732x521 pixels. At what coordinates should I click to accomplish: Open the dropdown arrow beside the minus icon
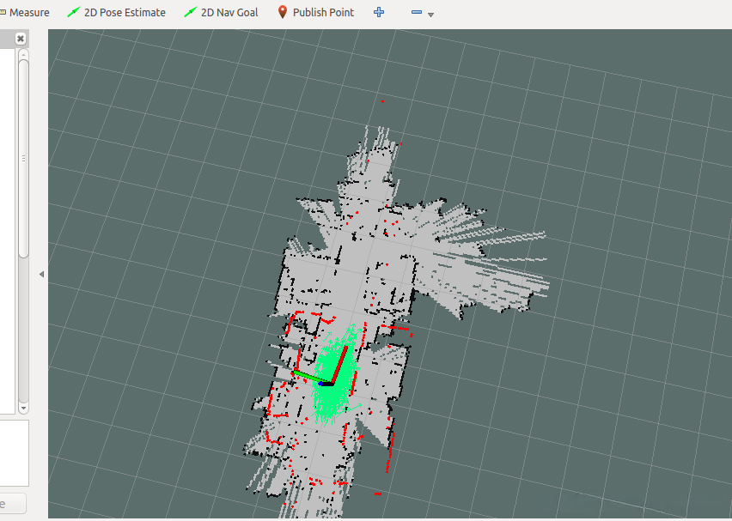[430, 15]
